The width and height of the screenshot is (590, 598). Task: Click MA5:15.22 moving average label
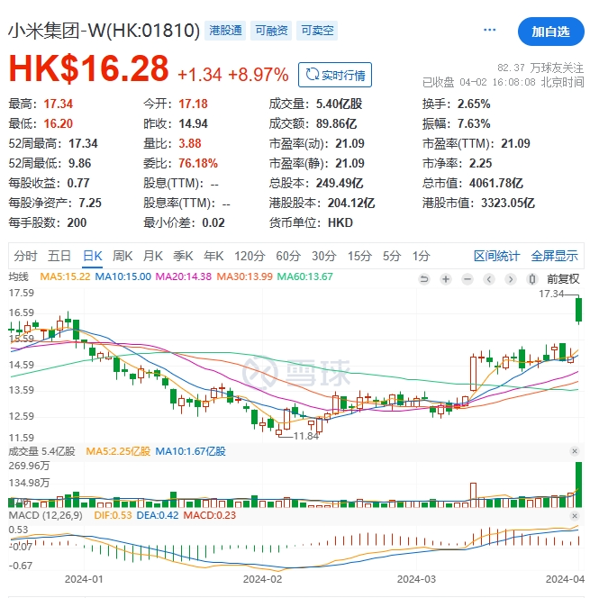65,276
